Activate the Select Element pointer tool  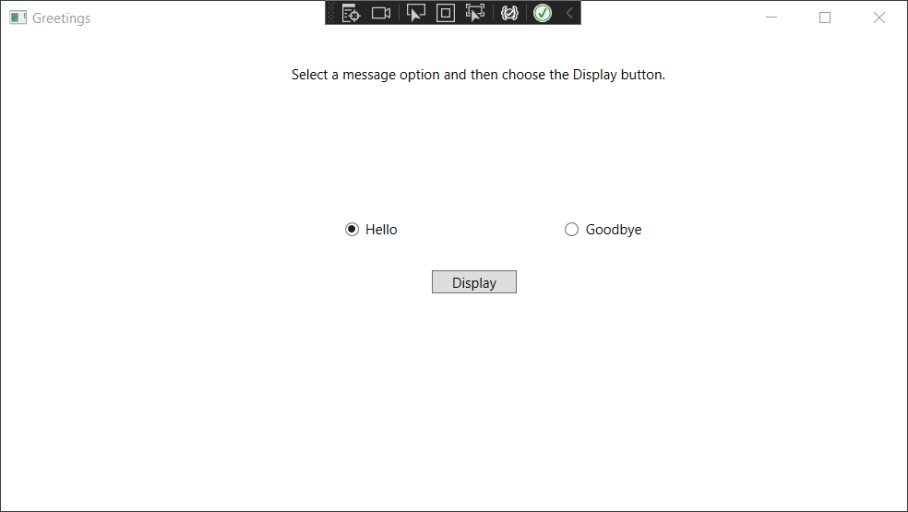(x=416, y=13)
